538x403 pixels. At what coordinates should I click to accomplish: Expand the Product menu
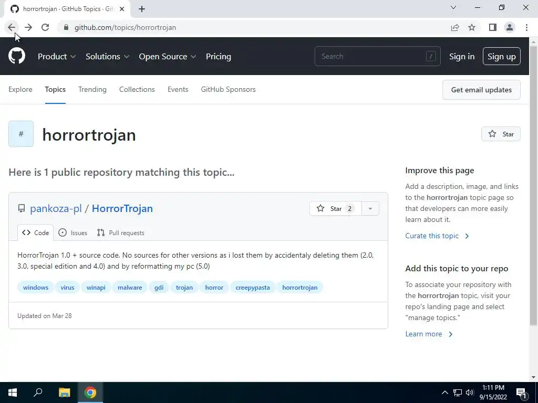pyautogui.click(x=57, y=57)
